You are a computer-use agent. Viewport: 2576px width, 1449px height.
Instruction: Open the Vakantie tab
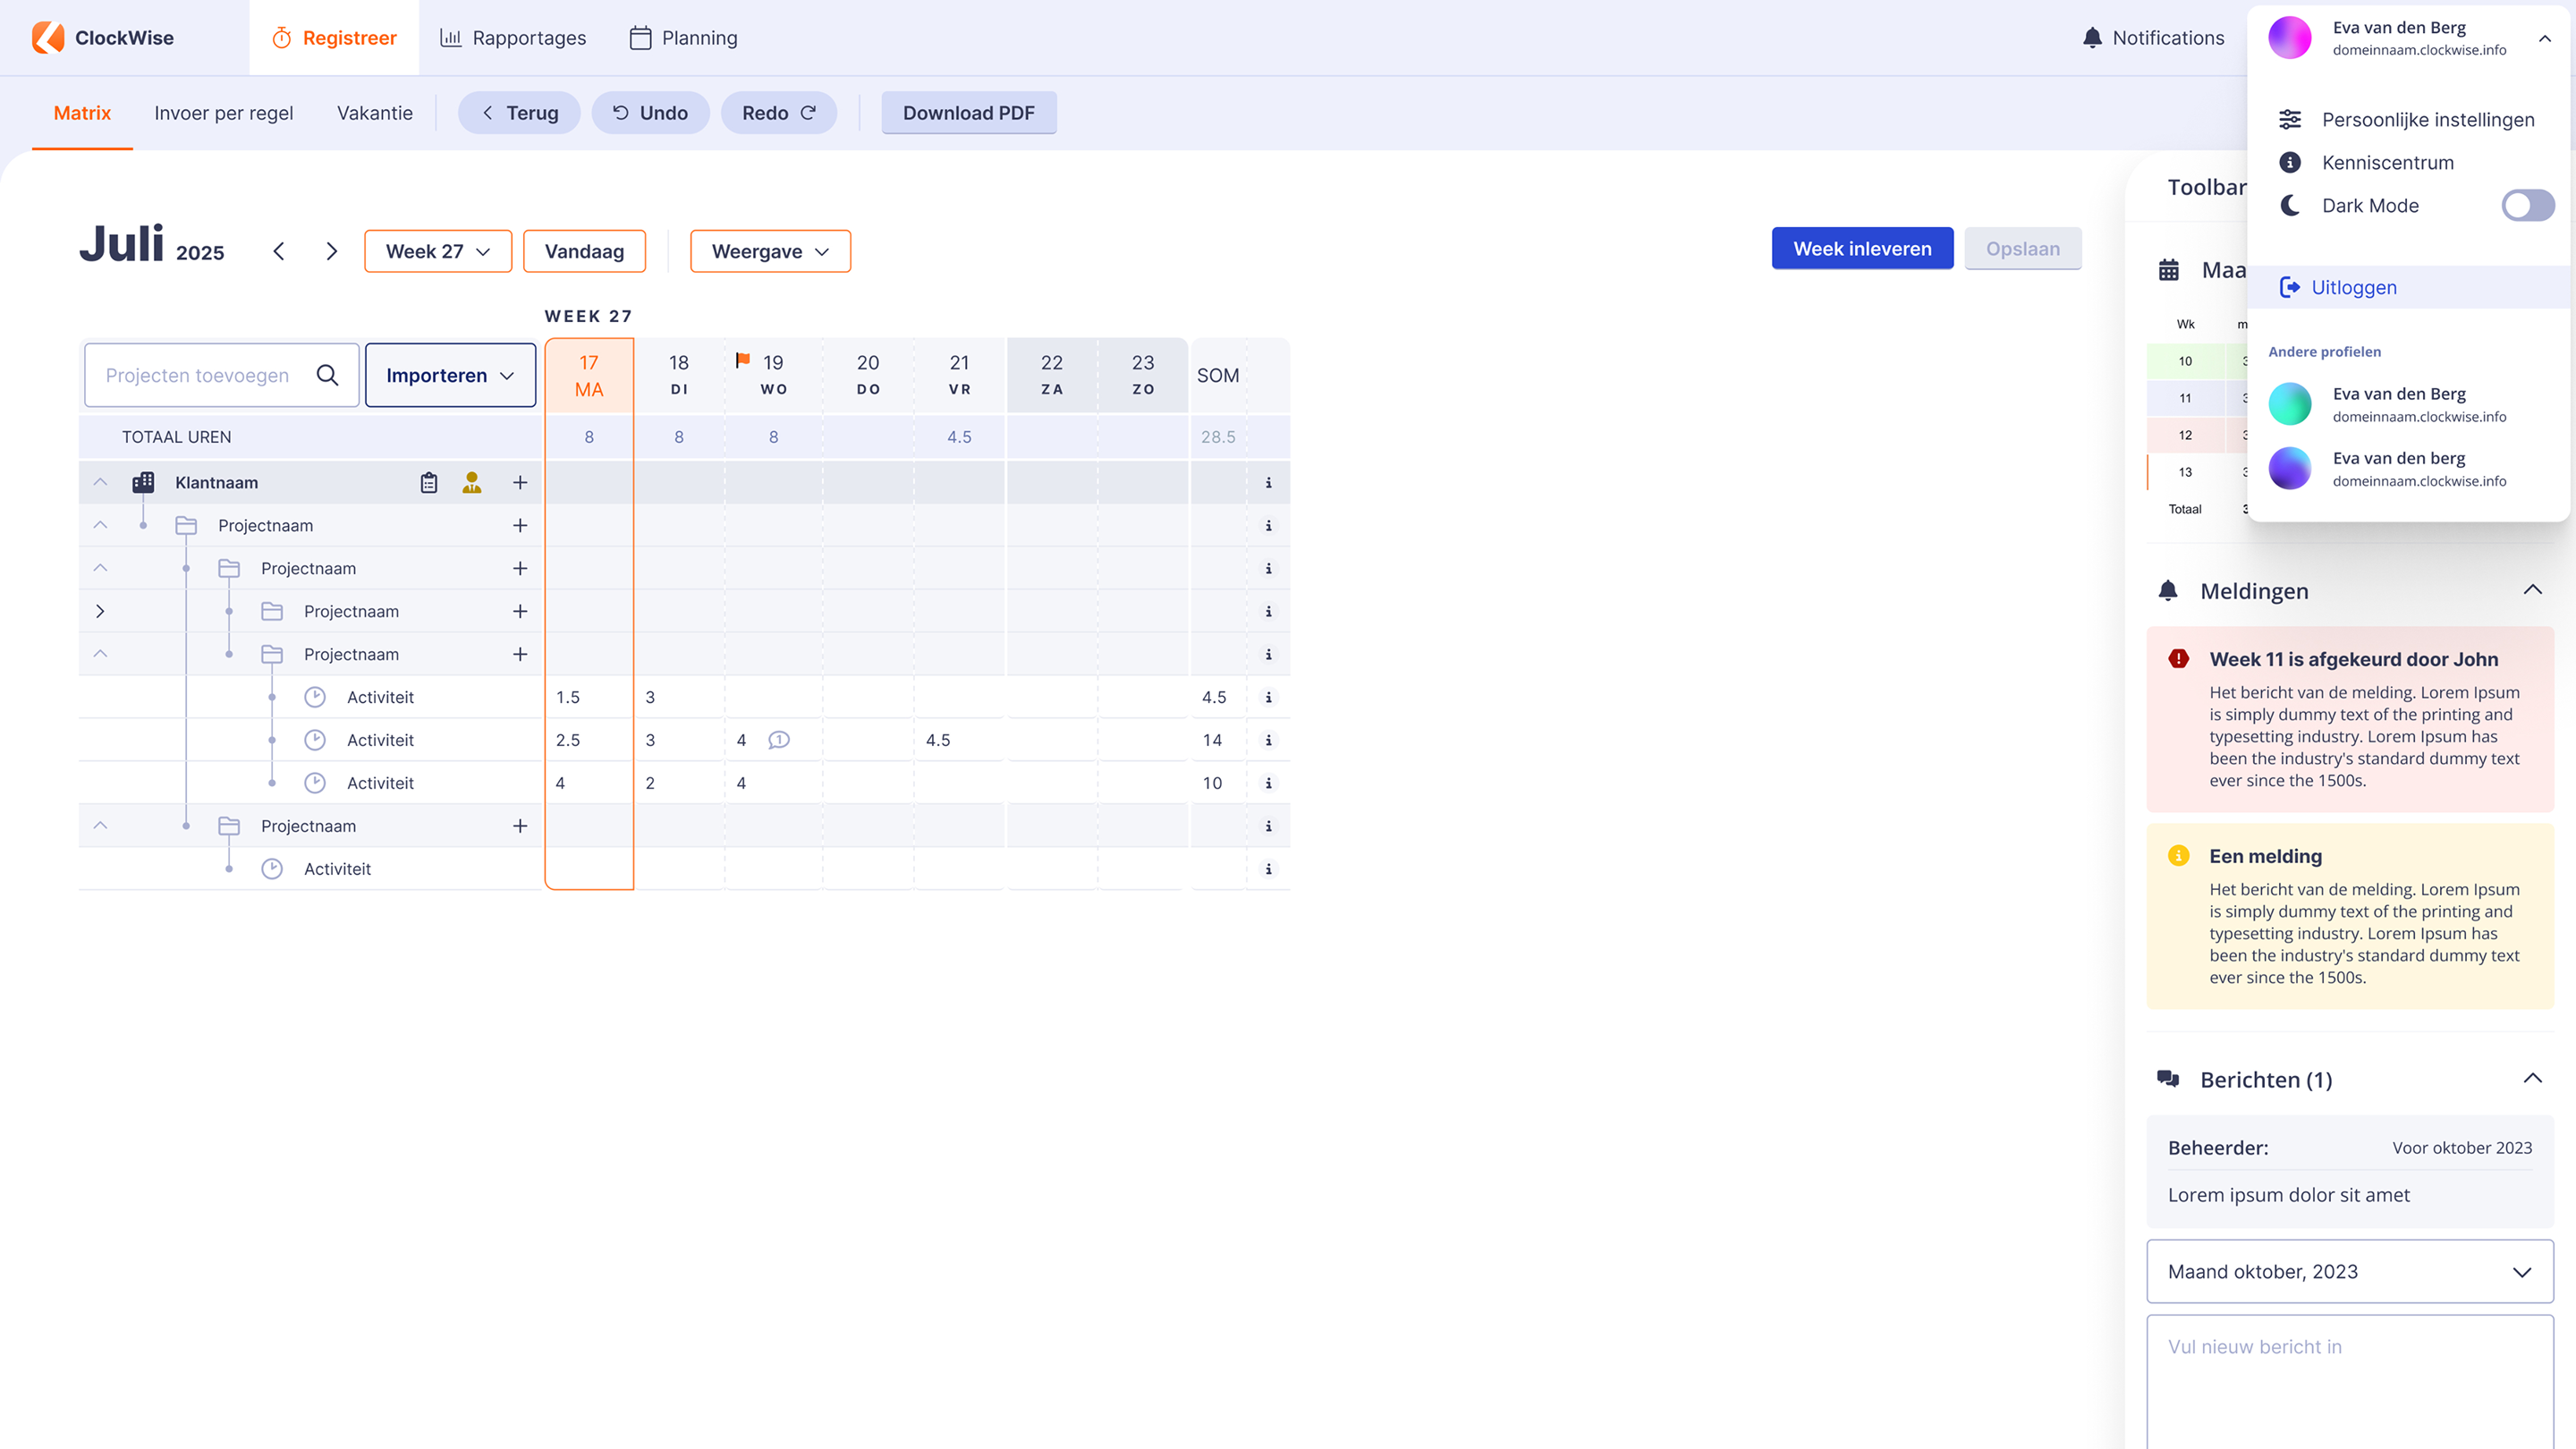(374, 113)
